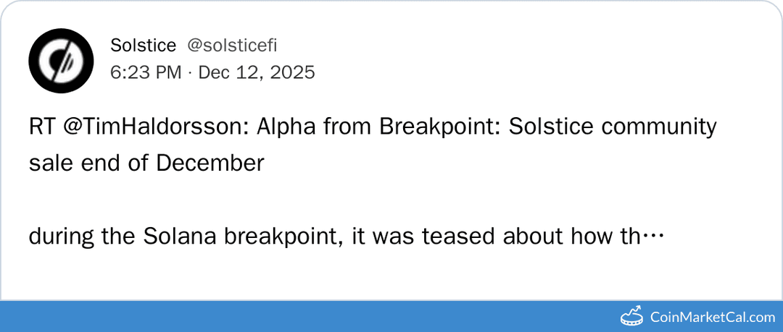Click the blue footer bar's left side

click(145, 316)
